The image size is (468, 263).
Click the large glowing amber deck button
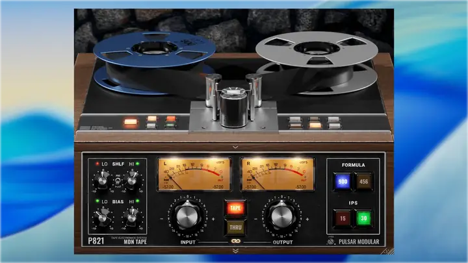coord(131,121)
